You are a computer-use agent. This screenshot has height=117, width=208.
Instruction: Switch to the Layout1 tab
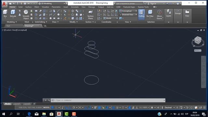[x=17, y=104]
